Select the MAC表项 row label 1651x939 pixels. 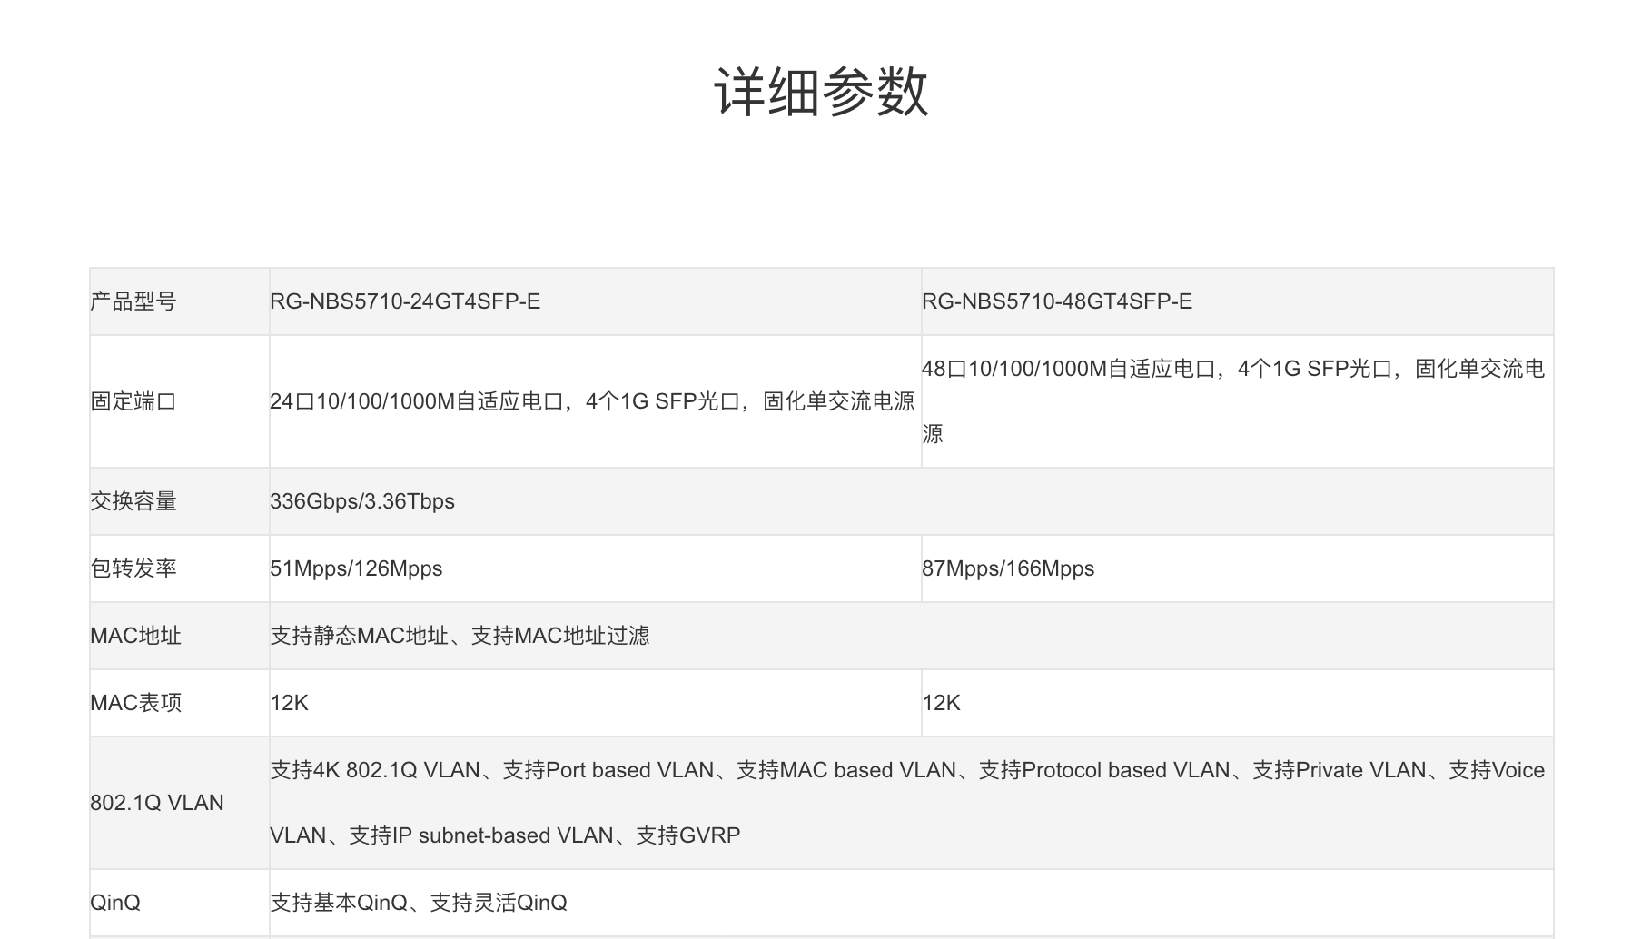point(135,703)
